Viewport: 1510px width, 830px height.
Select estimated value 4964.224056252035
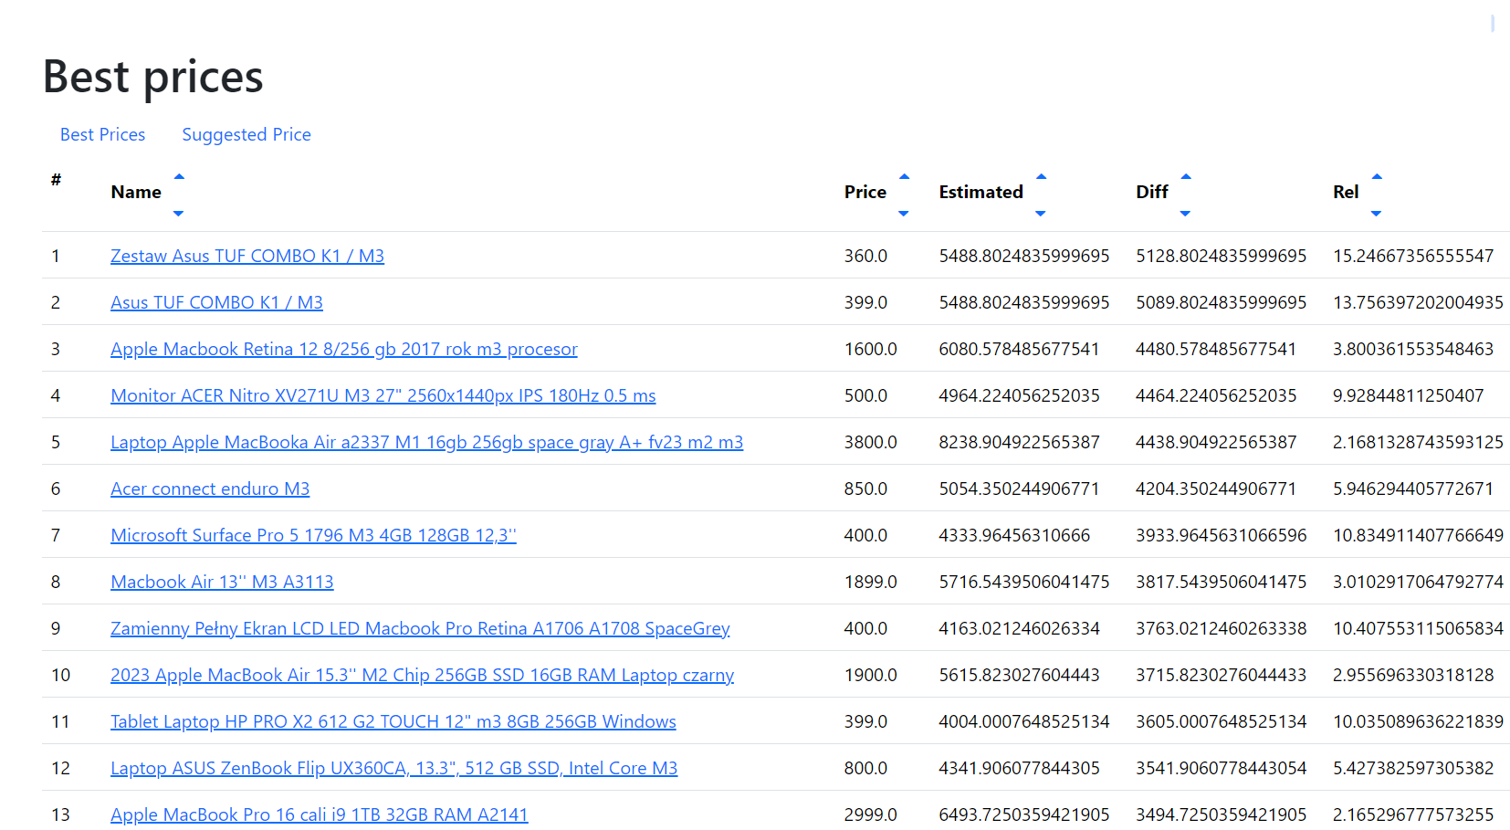coord(1019,395)
